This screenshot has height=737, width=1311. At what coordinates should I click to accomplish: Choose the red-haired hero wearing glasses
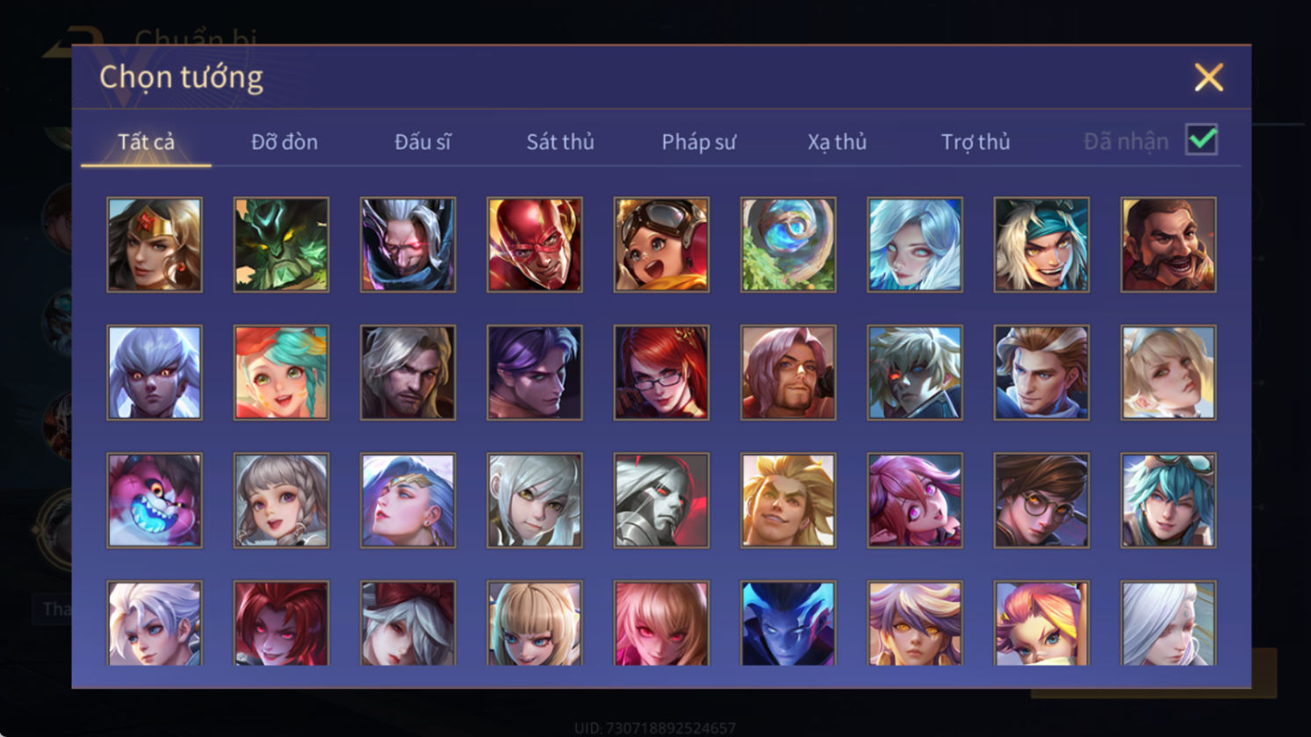click(661, 373)
